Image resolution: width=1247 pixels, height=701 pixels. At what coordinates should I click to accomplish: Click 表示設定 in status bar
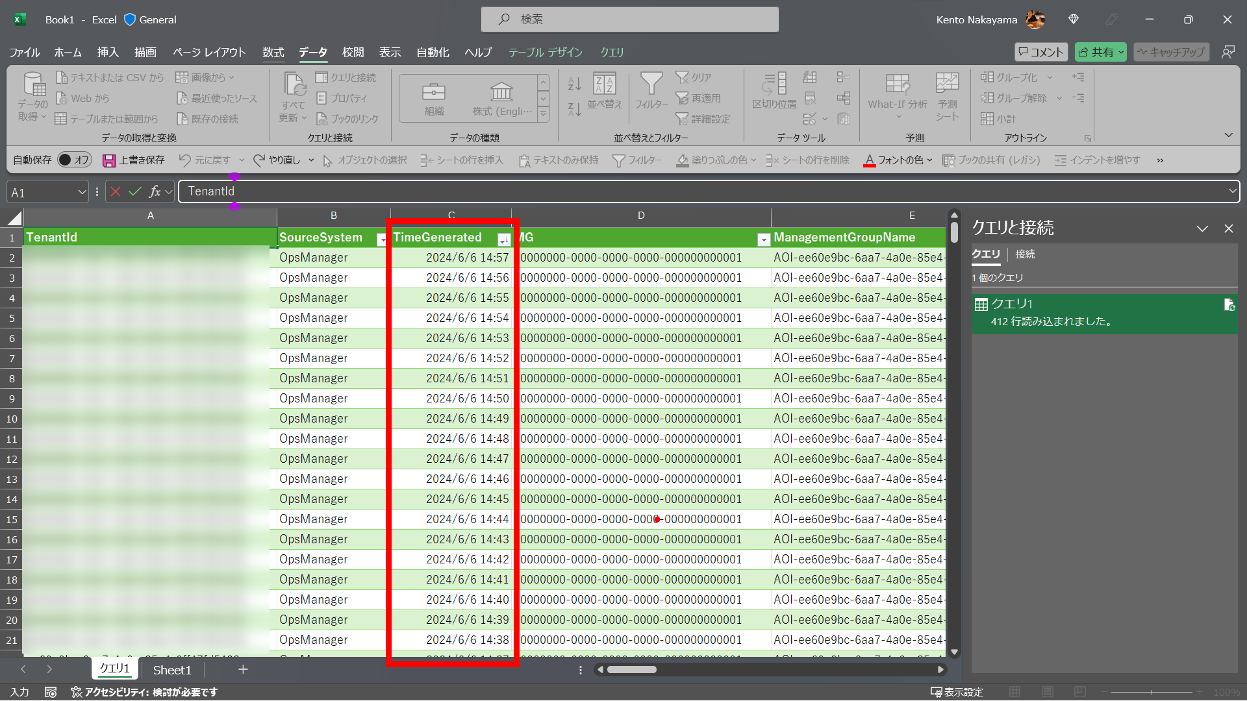pos(957,692)
